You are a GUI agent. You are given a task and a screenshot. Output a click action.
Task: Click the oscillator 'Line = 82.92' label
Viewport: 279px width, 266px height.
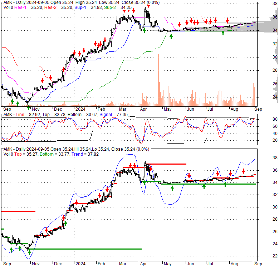(28, 115)
